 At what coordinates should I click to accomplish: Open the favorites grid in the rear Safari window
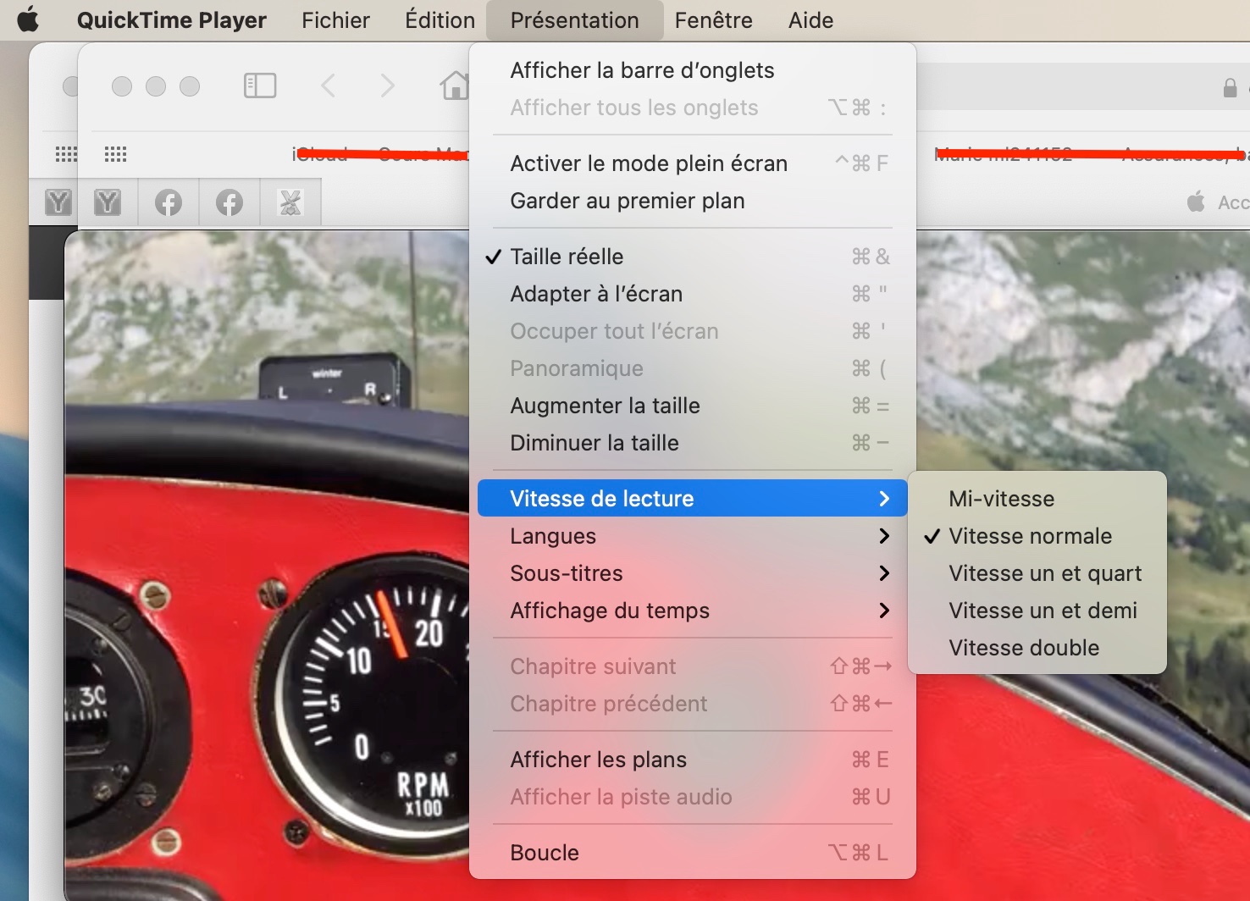66,154
